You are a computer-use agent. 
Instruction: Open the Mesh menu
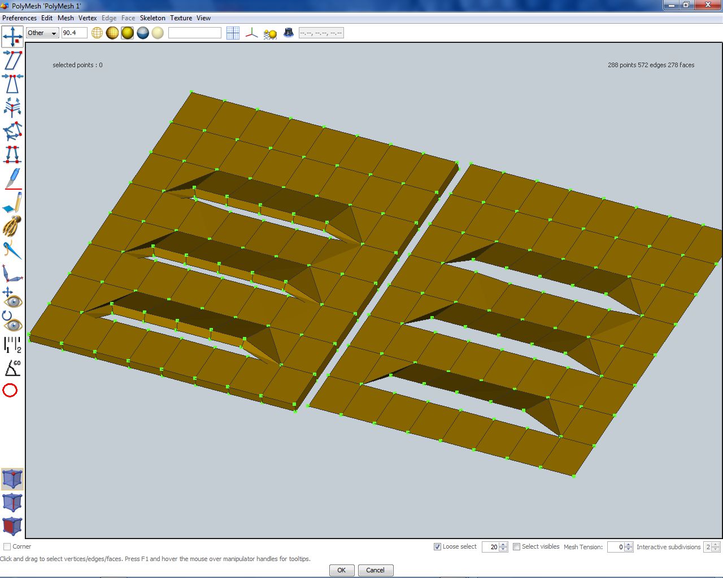tap(66, 18)
